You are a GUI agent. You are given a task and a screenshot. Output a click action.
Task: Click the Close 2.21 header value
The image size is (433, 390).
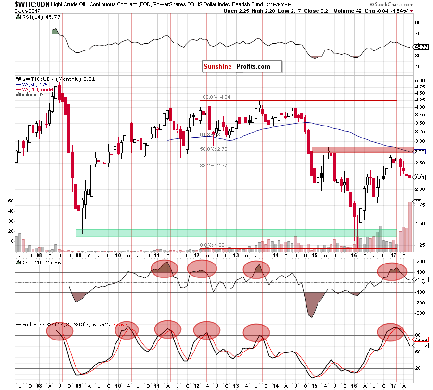(x=318, y=11)
